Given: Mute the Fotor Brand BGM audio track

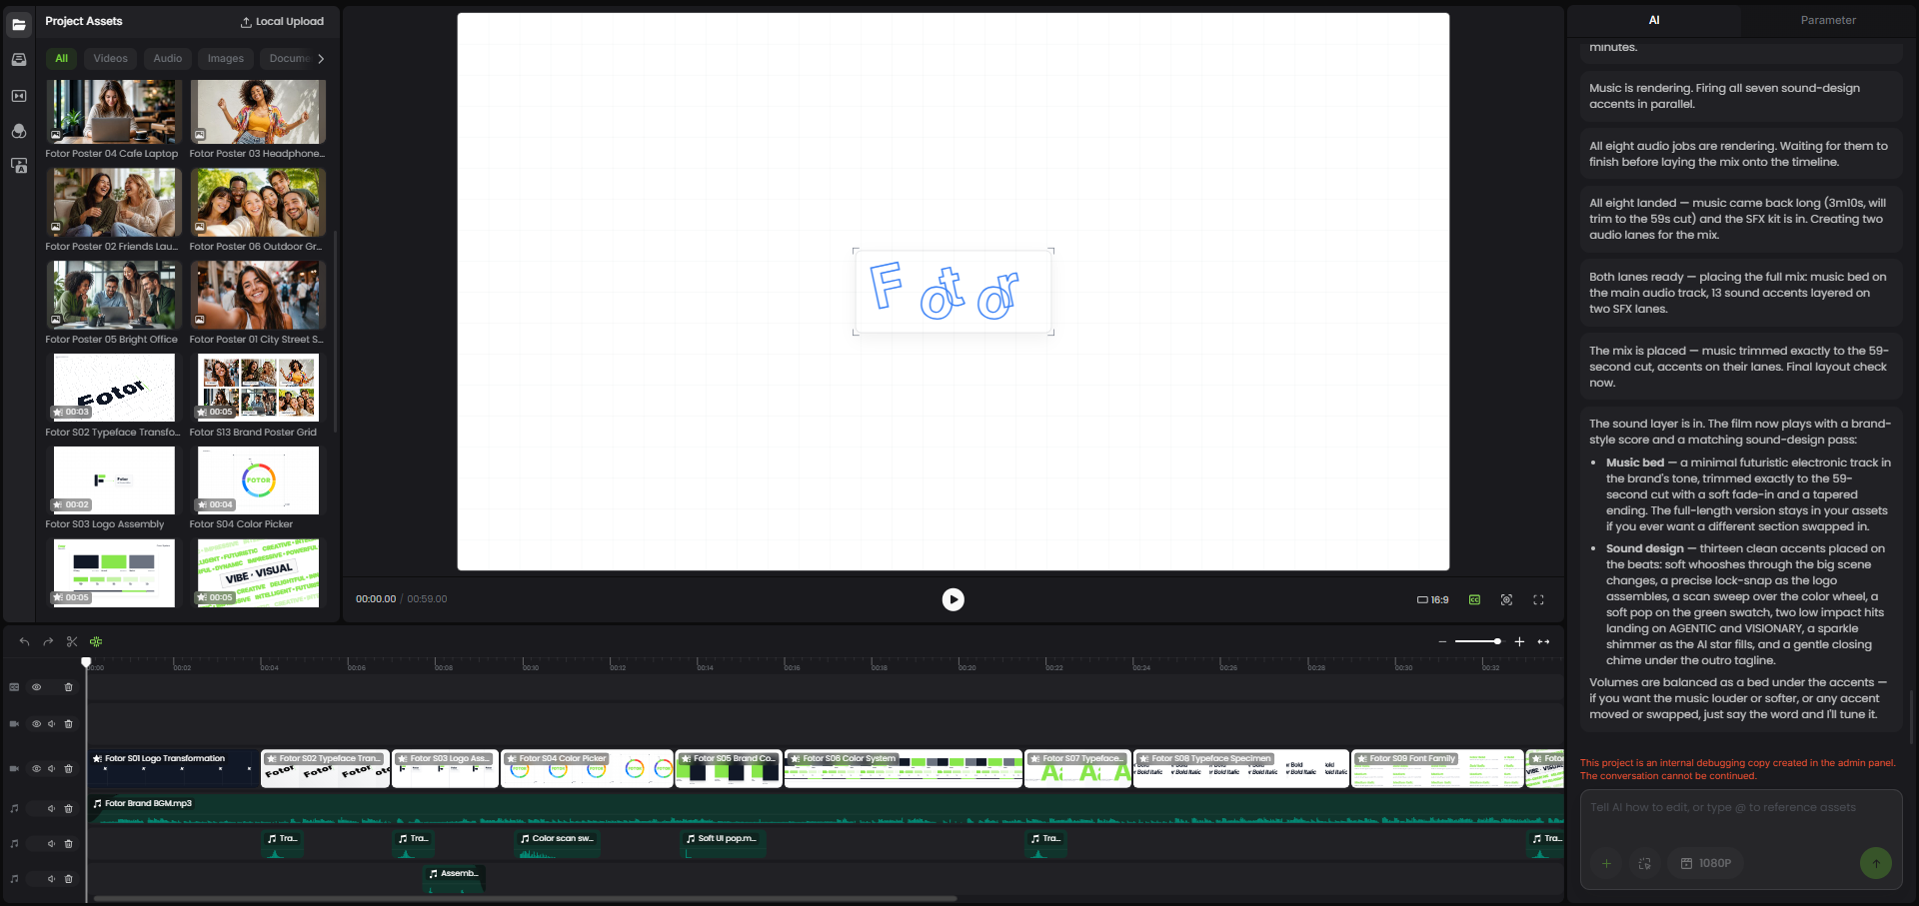Looking at the screenshot, I should (x=51, y=808).
